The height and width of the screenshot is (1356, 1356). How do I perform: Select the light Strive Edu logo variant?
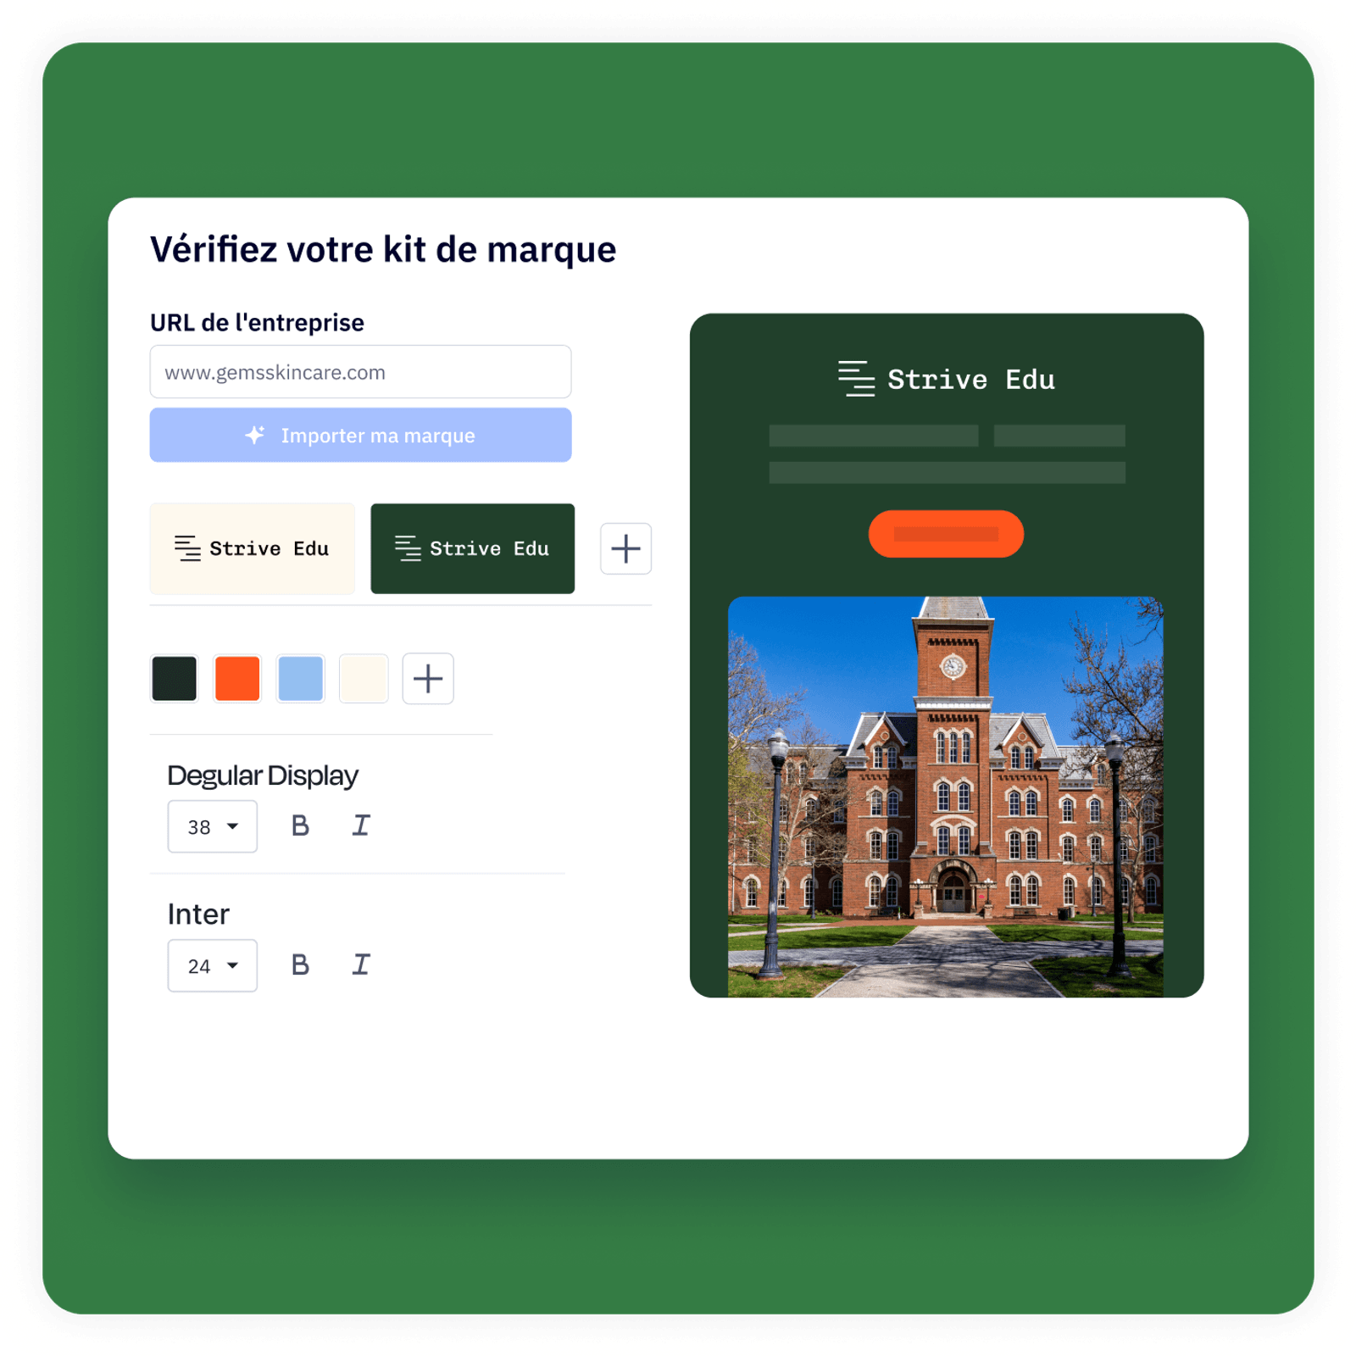[x=252, y=548]
